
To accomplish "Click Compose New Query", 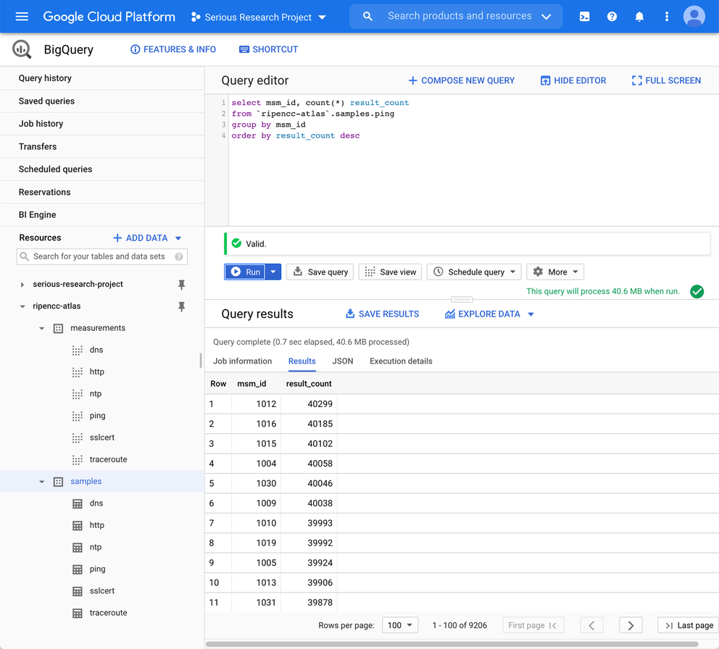I will point(461,80).
